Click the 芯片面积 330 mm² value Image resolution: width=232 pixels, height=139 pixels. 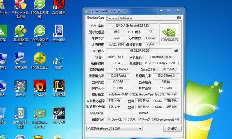click(x=150, y=38)
